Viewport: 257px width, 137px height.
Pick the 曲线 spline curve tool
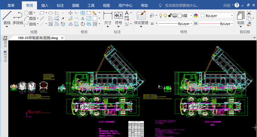point(30,24)
